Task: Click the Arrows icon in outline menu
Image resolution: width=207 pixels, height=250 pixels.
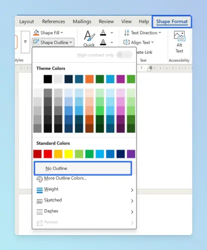Action: 40,223
